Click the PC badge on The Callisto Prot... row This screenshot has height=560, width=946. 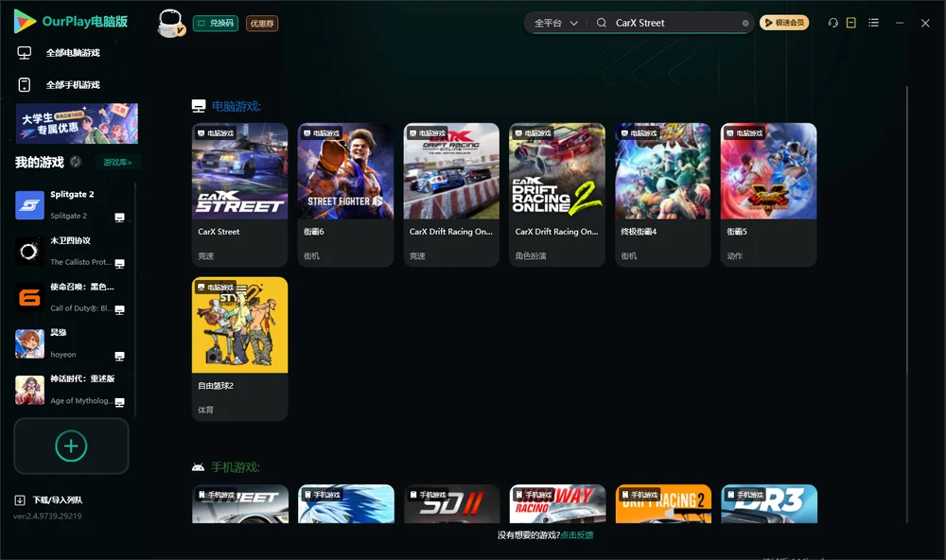[x=119, y=264]
